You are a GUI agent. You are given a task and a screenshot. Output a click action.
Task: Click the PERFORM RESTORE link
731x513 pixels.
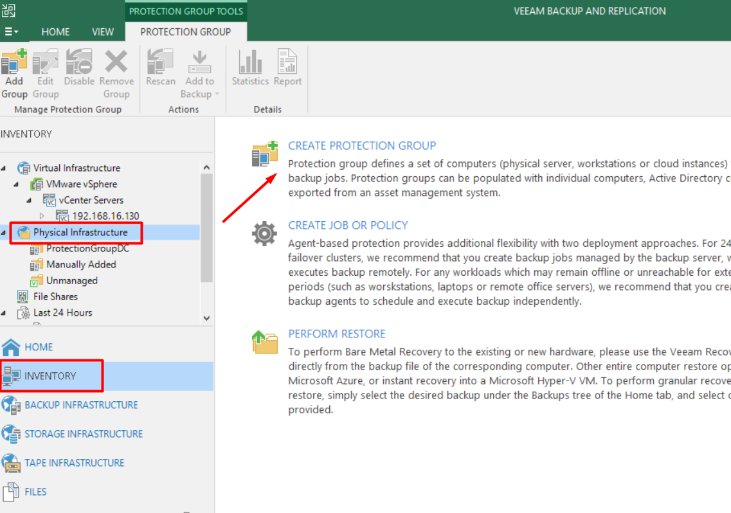[x=336, y=334]
